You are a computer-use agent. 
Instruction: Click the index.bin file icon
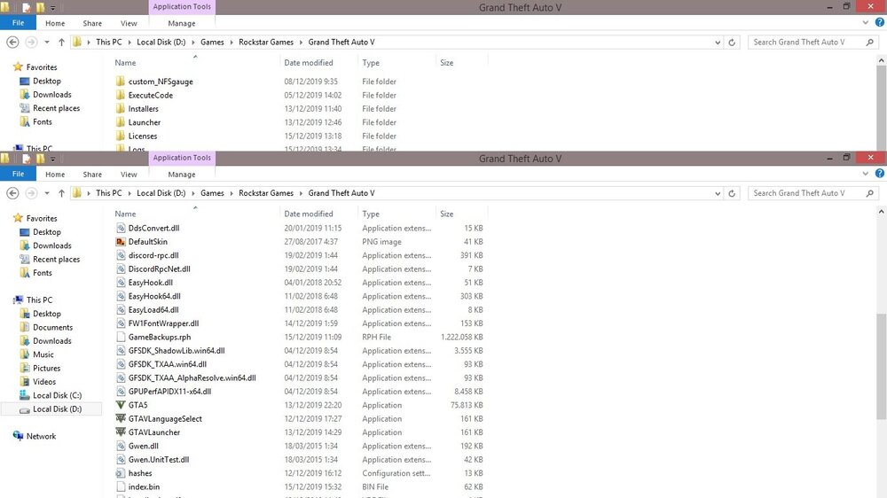(x=121, y=486)
